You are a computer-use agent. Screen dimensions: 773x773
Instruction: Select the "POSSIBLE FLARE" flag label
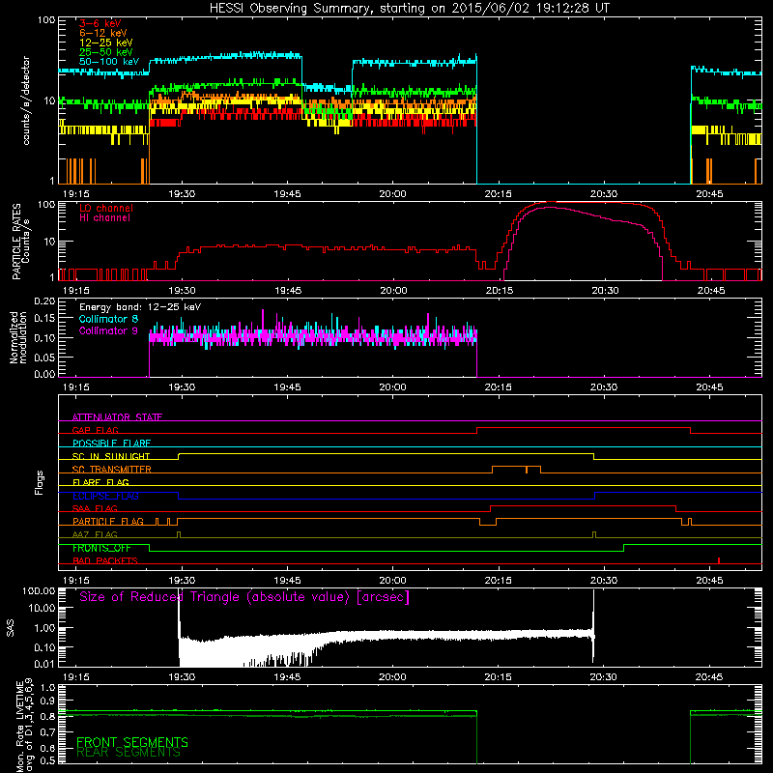coord(111,444)
